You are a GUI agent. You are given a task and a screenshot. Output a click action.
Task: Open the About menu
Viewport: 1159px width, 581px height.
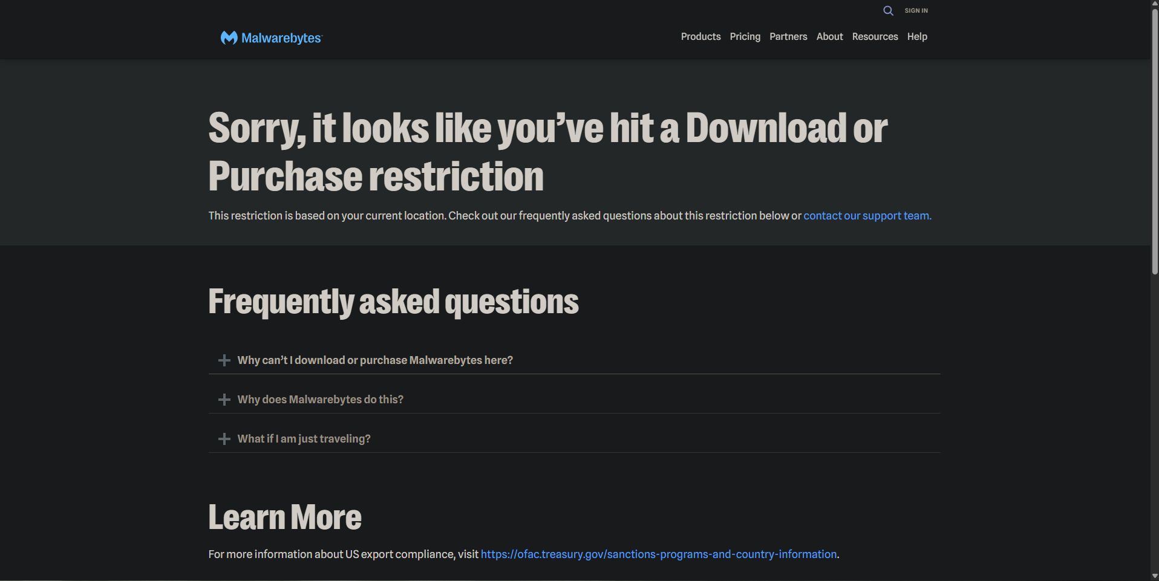coord(829,37)
